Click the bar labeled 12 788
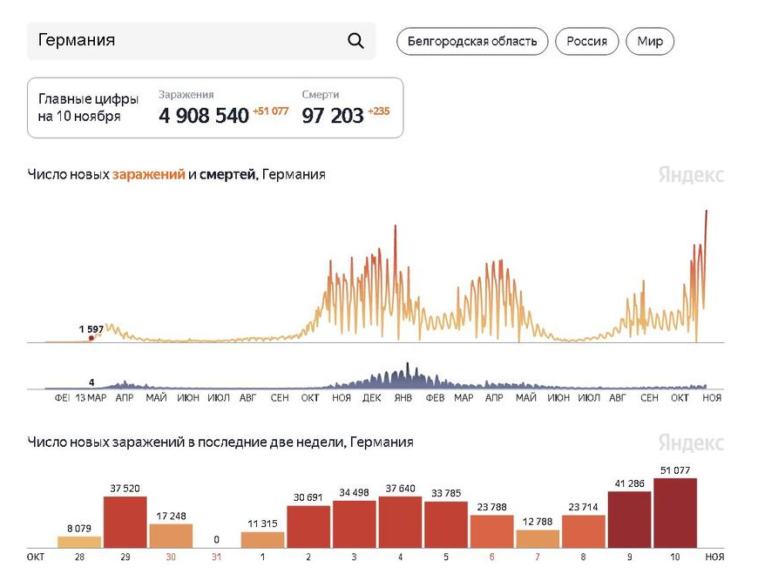The image size is (758, 574). point(538,539)
